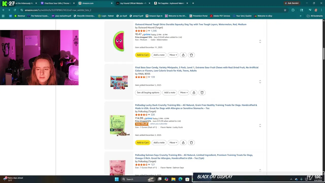Switch to the Final Boss Sour Gifts Throne tab
Screen dimensions: 325x183
tap(57, 3)
